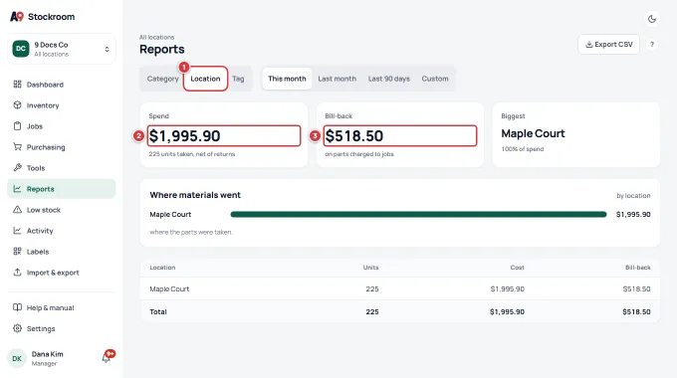Click the Spend value $1,995.90

point(184,136)
